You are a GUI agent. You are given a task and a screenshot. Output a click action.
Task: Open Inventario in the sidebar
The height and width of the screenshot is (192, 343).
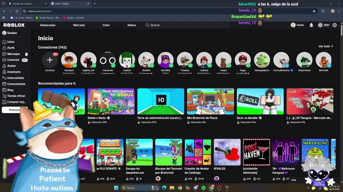[x=14, y=72]
